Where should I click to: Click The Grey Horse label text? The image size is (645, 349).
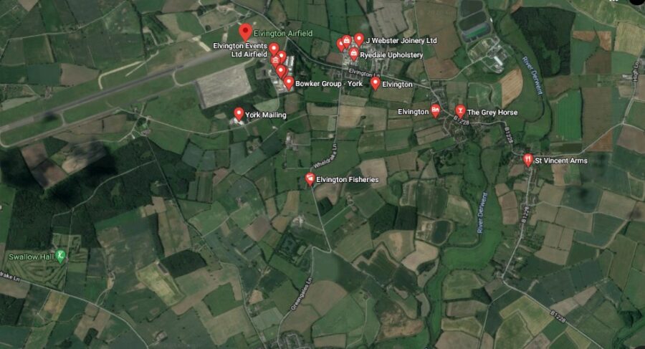pyautogui.click(x=492, y=112)
